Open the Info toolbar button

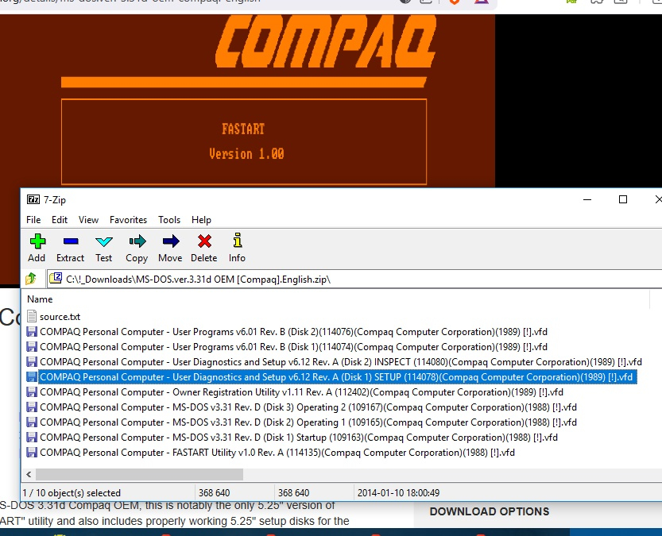(238, 248)
